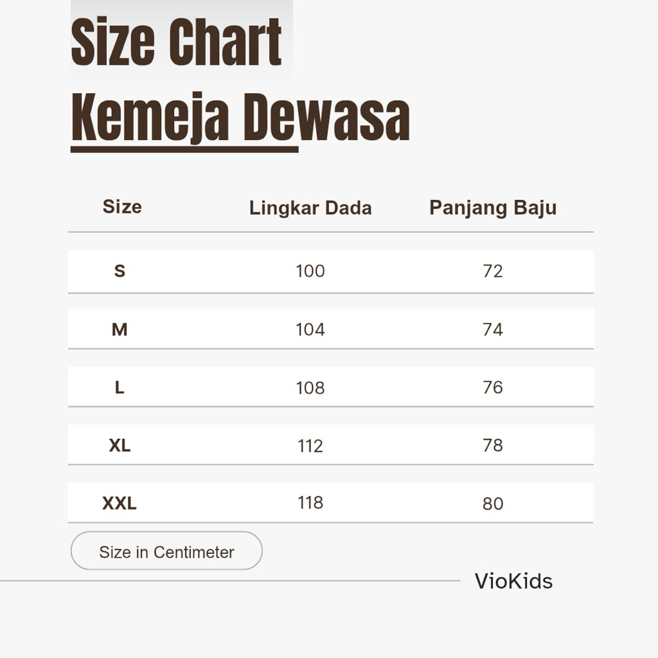Click the Kemeja Dewasa title
The width and height of the screenshot is (658, 658).
point(240,119)
